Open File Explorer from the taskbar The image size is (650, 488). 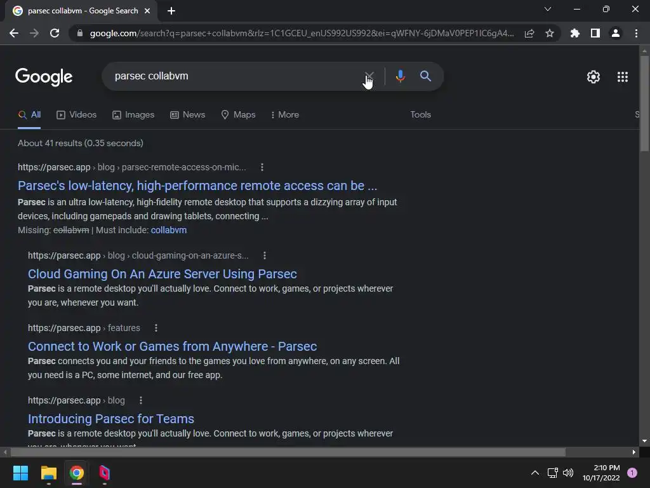click(48, 473)
